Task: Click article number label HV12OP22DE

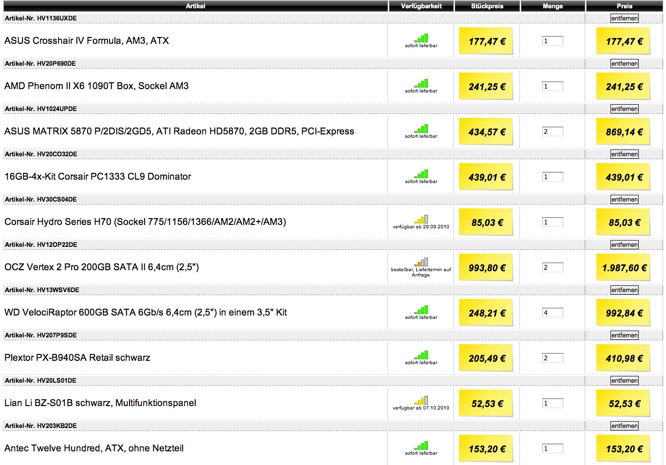Action: click(x=41, y=245)
